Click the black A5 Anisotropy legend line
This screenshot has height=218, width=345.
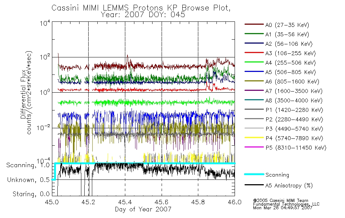point(254,185)
